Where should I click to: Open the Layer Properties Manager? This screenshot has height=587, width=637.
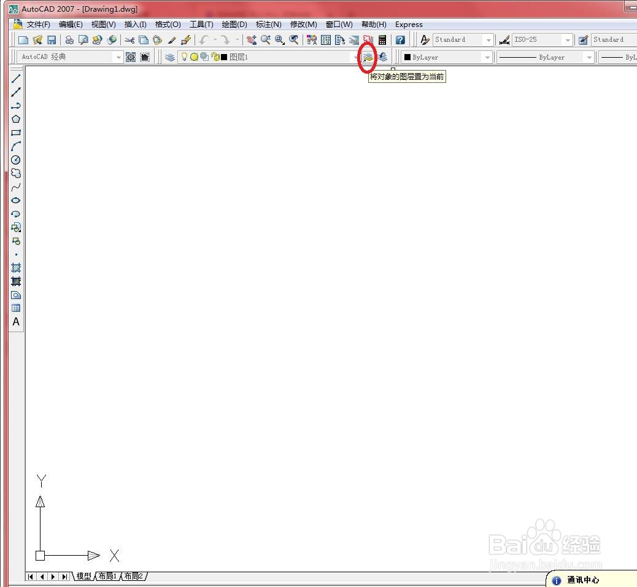coord(170,57)
